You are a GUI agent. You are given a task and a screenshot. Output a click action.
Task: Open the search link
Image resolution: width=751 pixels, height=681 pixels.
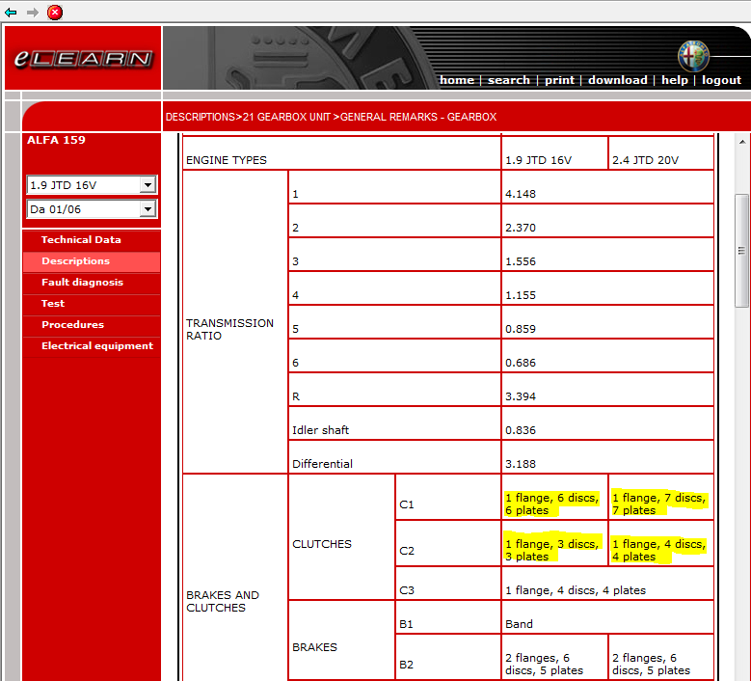[509, 80]
